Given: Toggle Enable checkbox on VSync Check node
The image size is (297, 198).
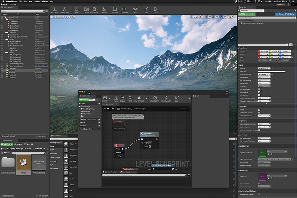Looking at the screenshot, I should (x=150, y=147).
